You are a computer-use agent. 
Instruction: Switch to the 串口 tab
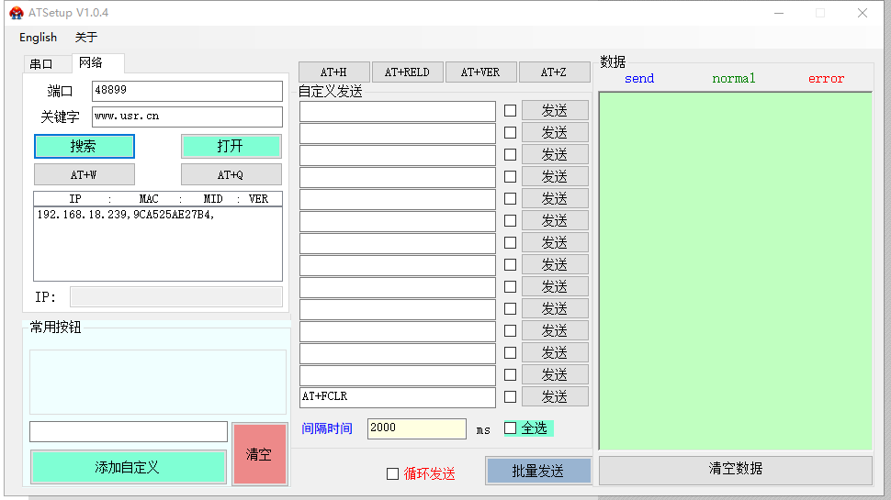tap(41, 64)
